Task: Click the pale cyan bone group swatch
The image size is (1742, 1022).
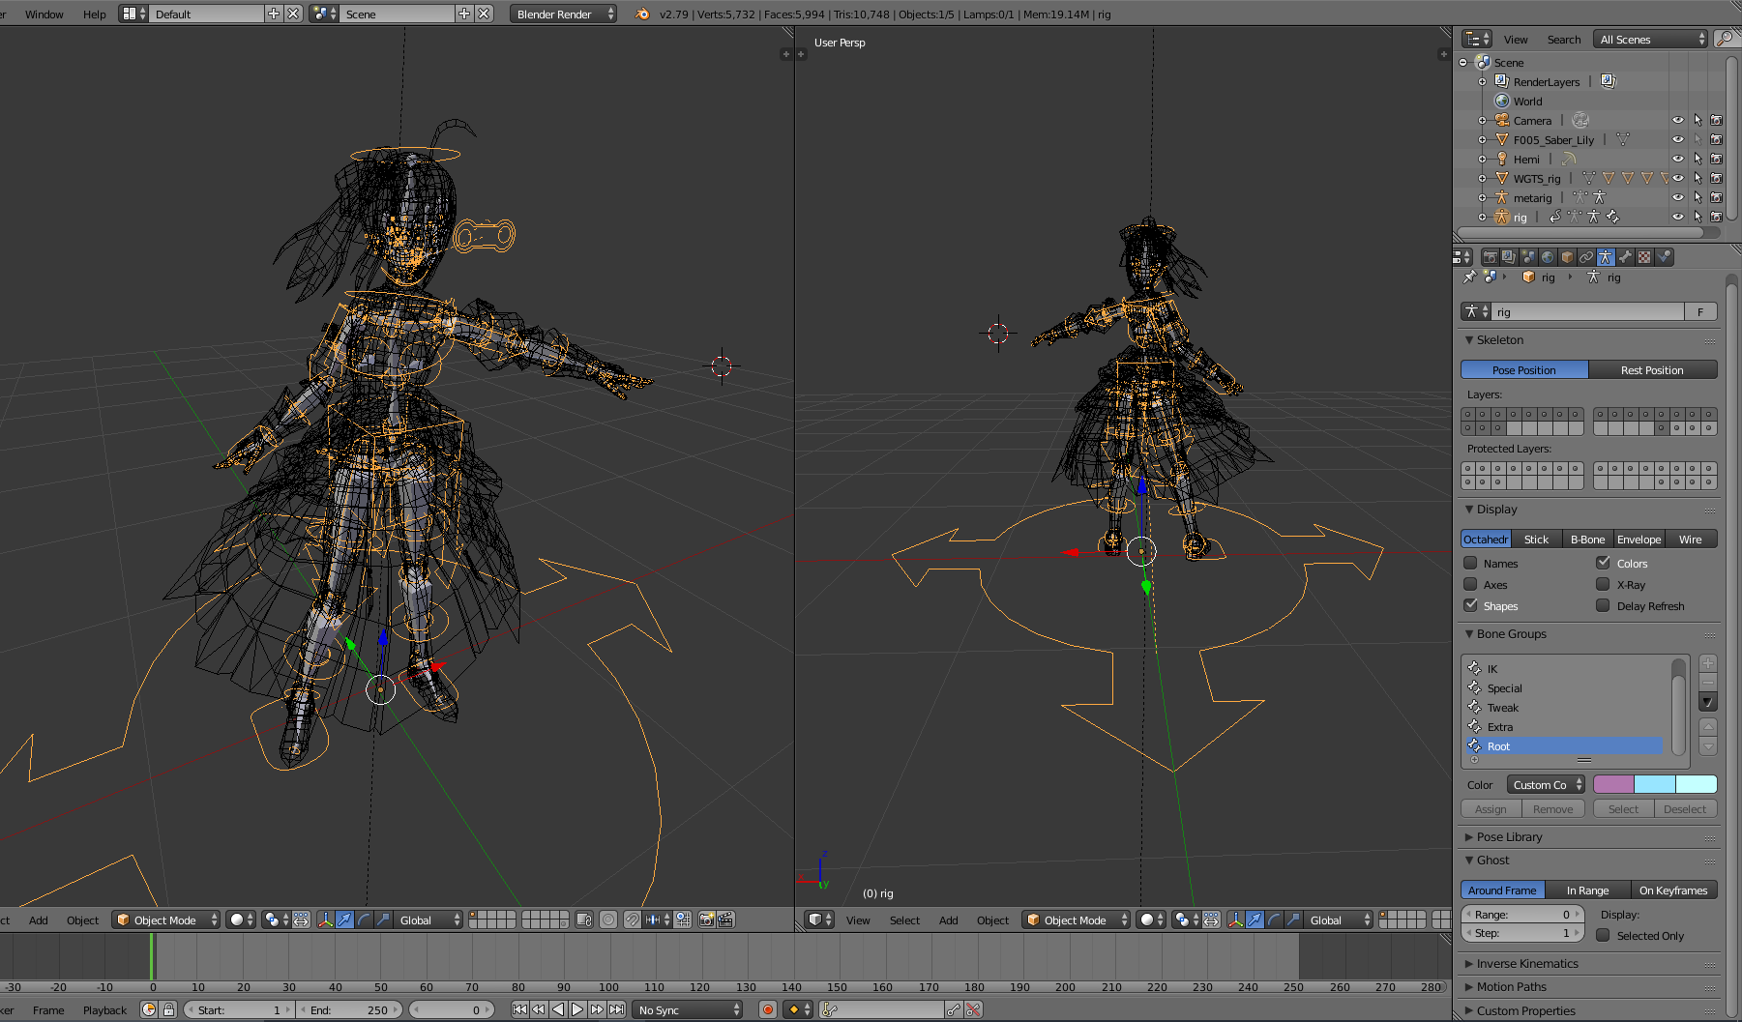Action: 1697,784
